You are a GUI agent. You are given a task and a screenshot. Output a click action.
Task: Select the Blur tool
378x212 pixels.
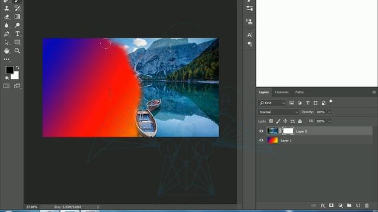click(6, 25)
